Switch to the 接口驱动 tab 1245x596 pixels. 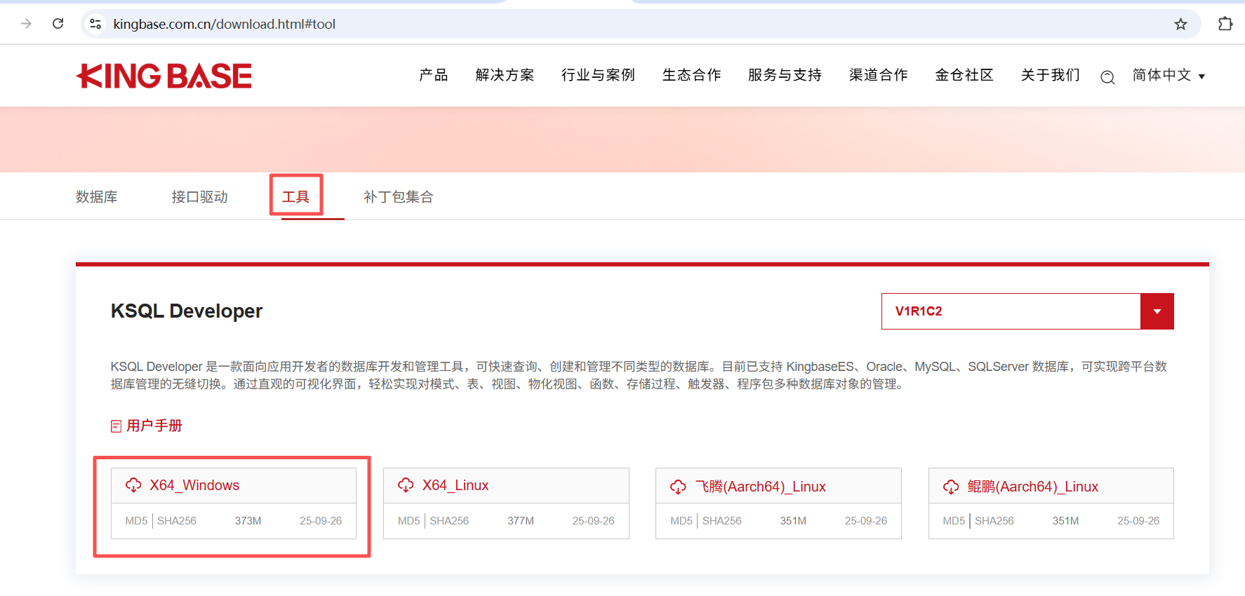click(x=199, y=197)
